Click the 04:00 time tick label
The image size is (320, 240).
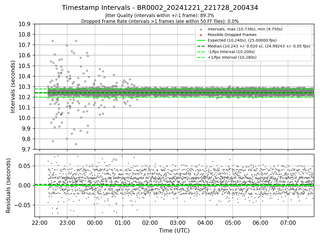pyautogui.click(x=205, y=222)
